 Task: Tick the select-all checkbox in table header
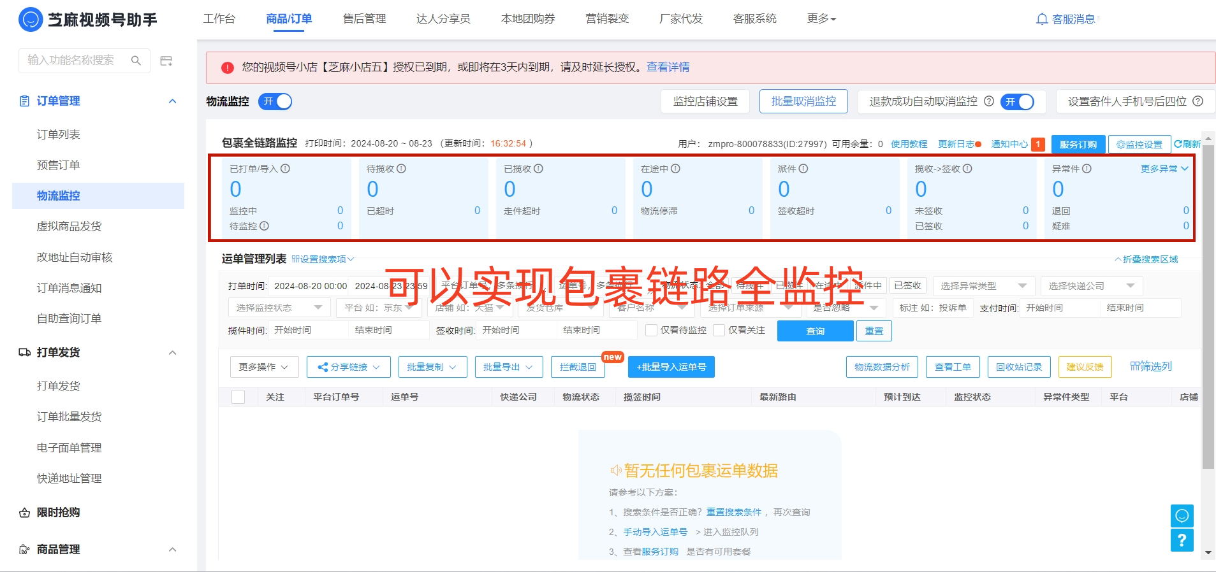(x=238, y=397)
